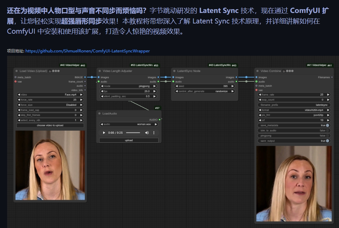Click the red vae input port on Video Combine
339x228 pixels.
[256, 90]
